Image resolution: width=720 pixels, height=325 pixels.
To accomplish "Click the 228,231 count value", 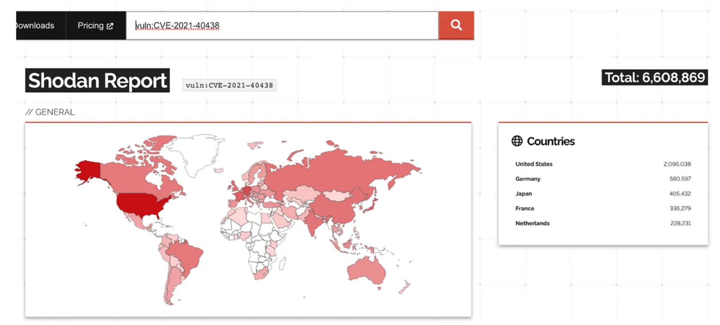I will 681,223.
